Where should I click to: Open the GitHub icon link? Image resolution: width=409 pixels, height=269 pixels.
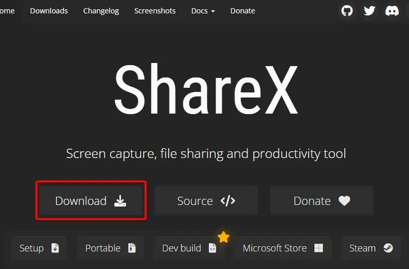(347, 11)
